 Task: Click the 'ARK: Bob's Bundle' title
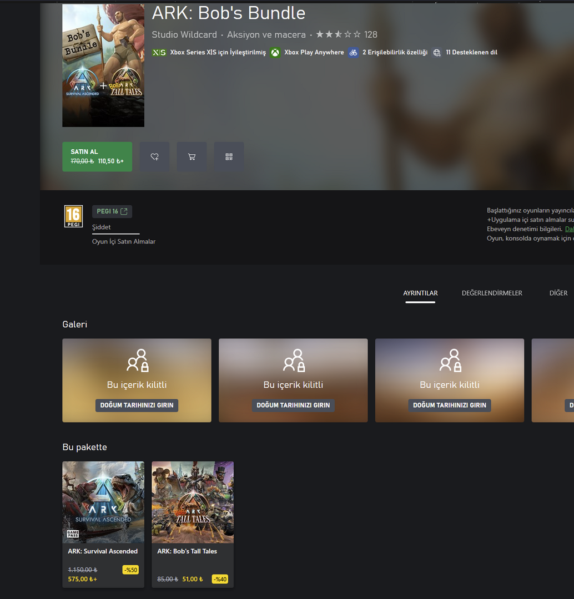[229, 13]
